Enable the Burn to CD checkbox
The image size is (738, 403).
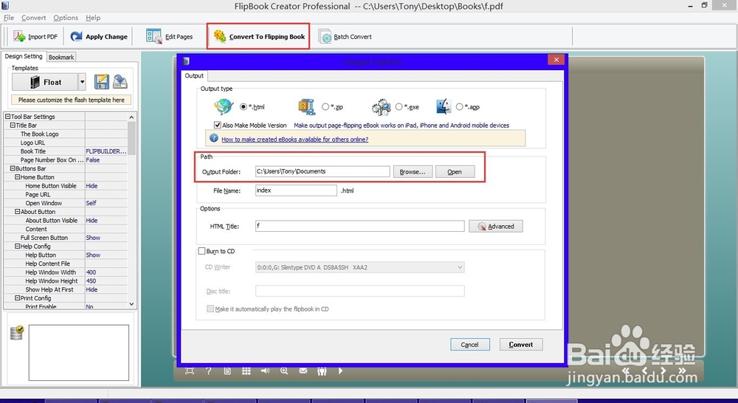(202, 252)
